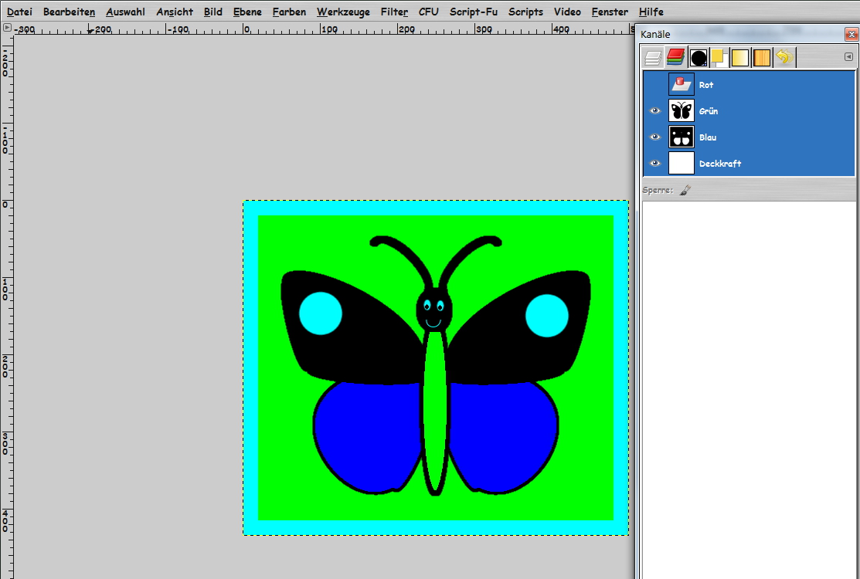Toggle visibility of the Blau channel
Viewport: 860px width, 579px height.
click(x=655, y=137)
